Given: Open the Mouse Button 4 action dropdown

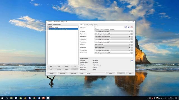Looking at the screenshot, I should pos(112,39).
